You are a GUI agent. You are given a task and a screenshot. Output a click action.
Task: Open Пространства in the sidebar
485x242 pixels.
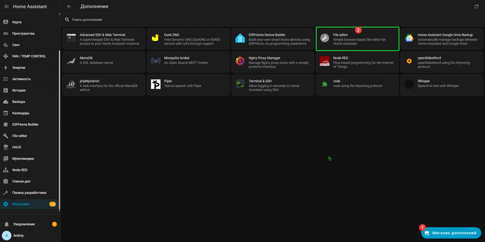pos(29,34)
